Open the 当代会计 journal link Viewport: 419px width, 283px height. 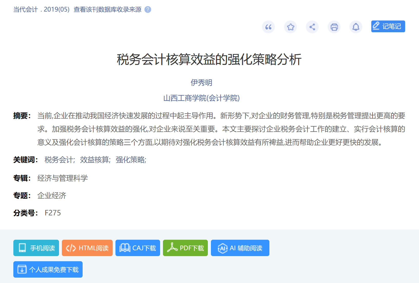tap(26, 9)
